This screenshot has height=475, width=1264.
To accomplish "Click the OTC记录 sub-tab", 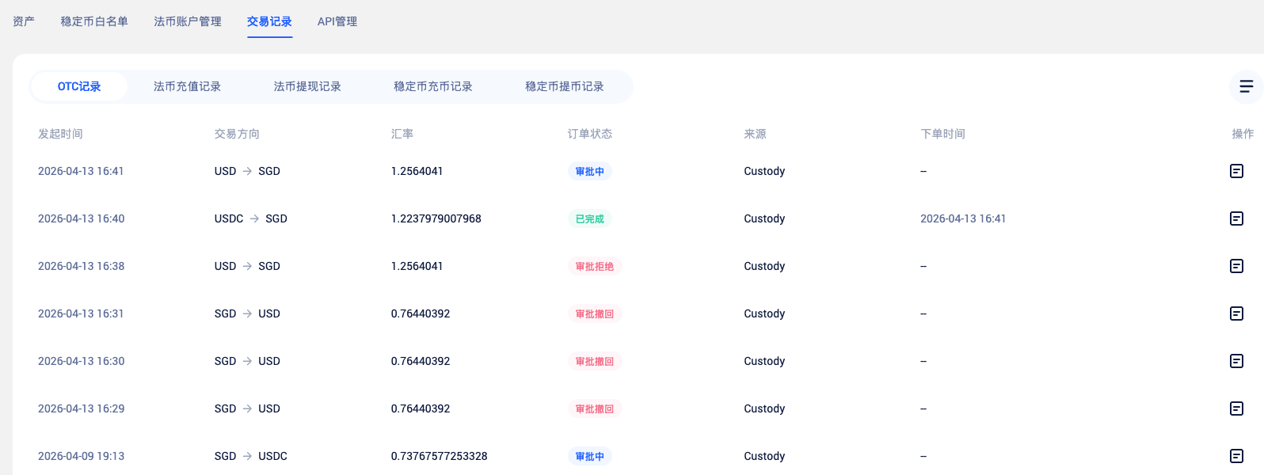I will click(x=79, y=86).
